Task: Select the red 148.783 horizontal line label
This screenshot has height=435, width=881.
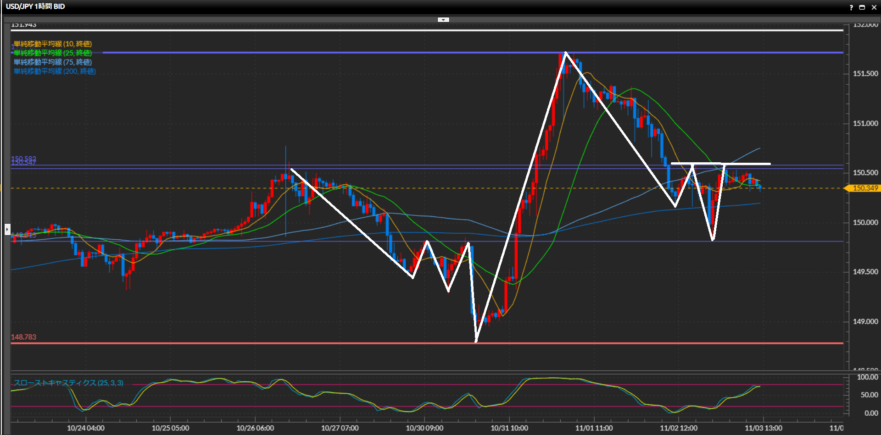Action: (23, 337)
